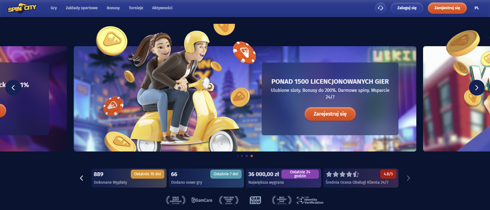This screenshot has width=490, height=210.
Task: Show previous banner with left carousel arrow
Action: point(13,88)
